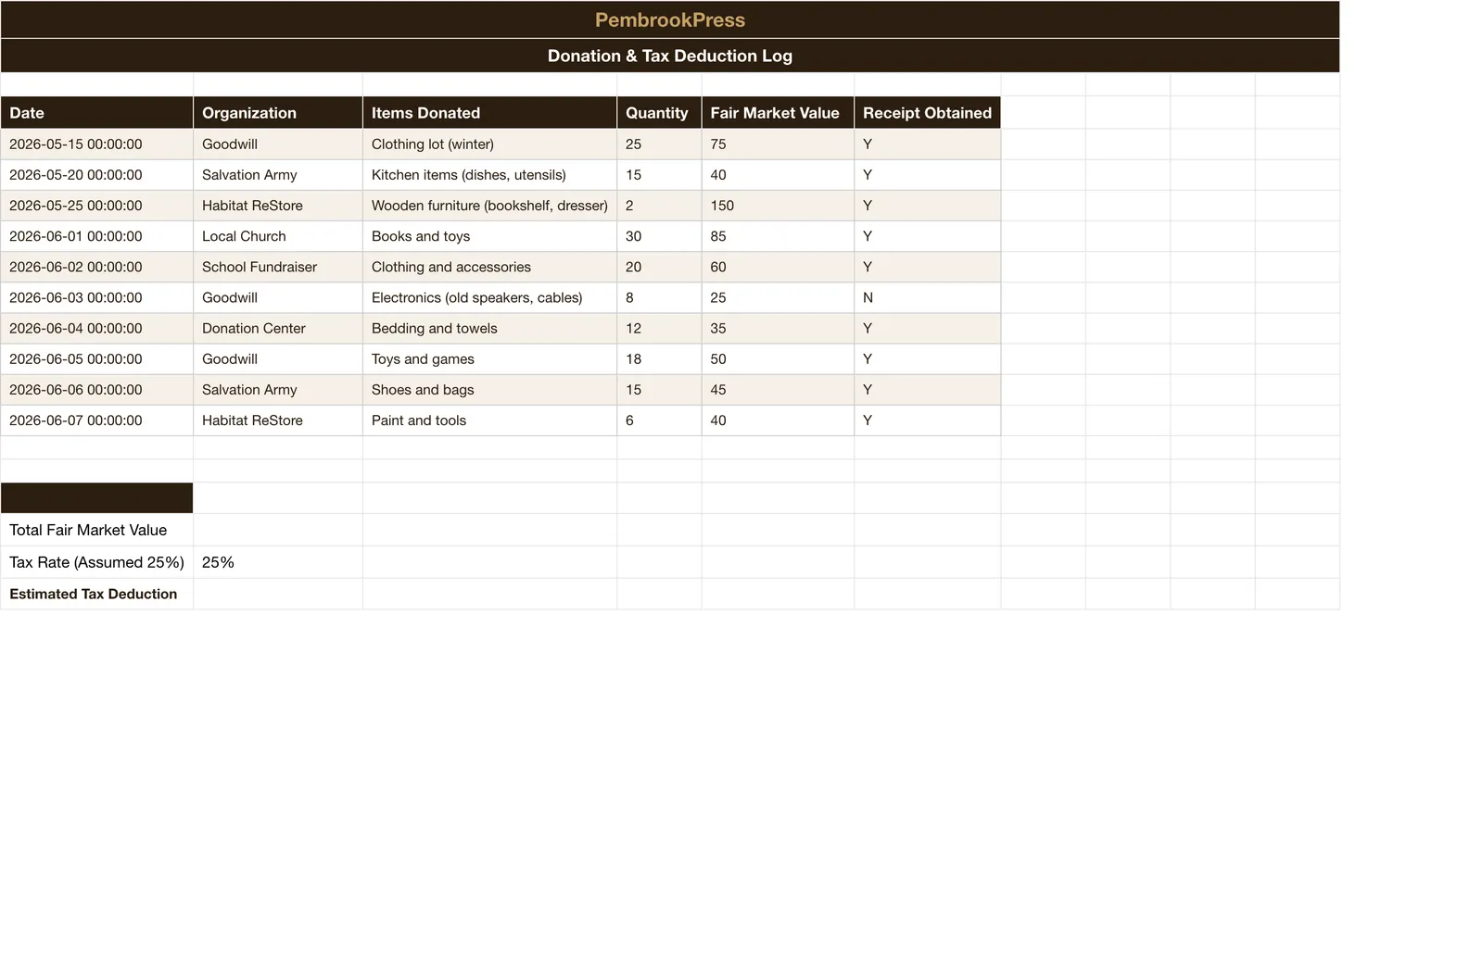Select fair market value 45 cell
1483x953 pixels.
click(778, 389)
